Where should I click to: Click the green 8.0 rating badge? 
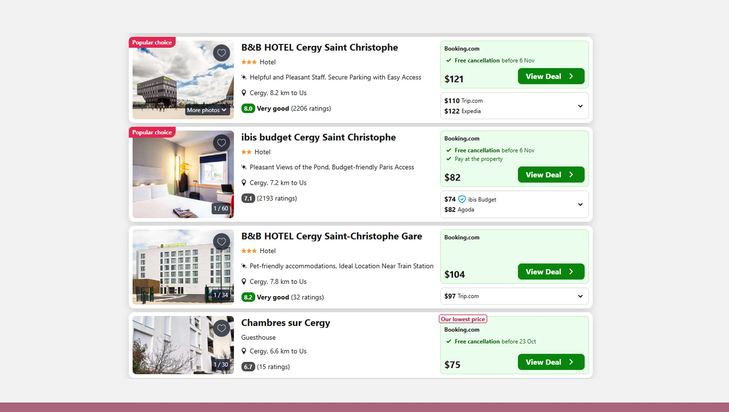tap(248, 108)
